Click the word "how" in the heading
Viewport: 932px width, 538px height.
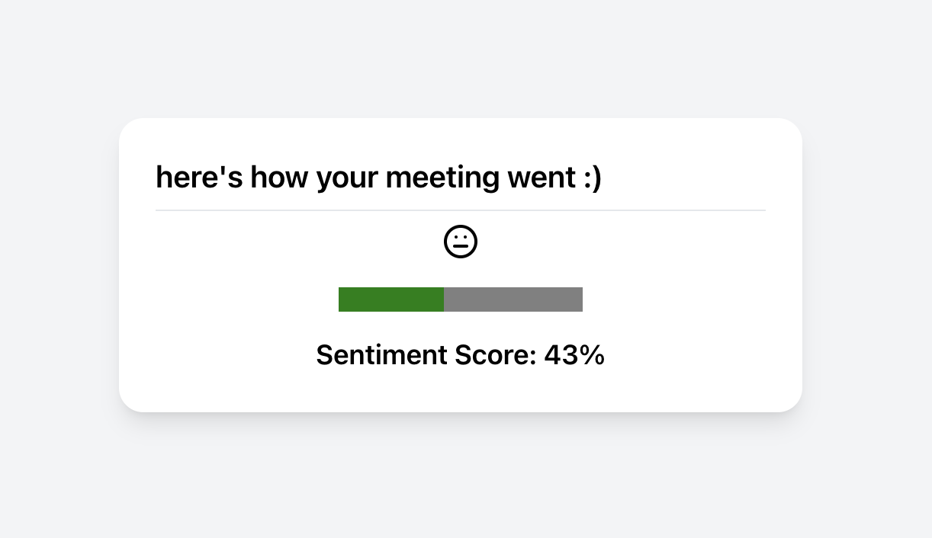point(278,178)
